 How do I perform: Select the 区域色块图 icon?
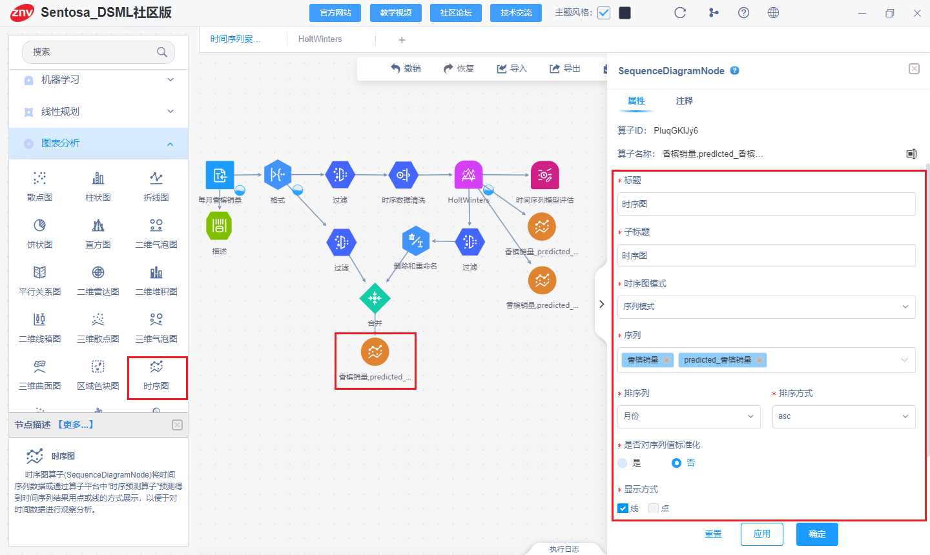[98, 367]
